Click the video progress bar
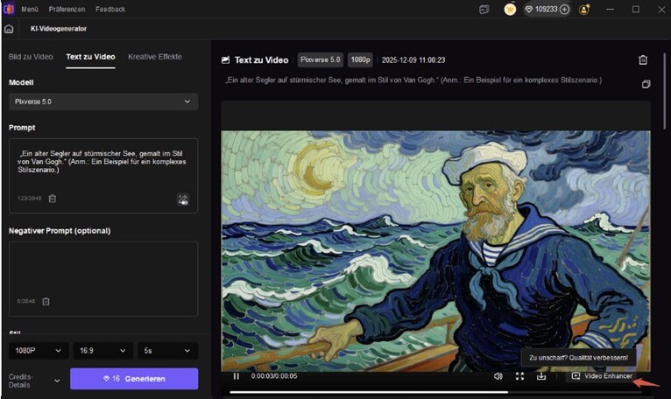The image size is (671, 399). click(435, 392)
